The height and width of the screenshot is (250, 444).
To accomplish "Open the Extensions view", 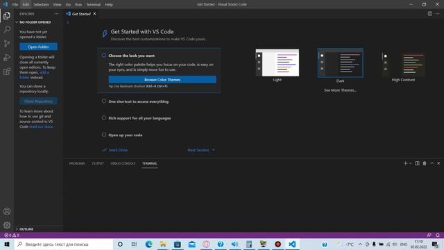I will click(x=7, y=71).
